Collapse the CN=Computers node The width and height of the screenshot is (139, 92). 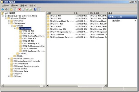pos(9,23)
